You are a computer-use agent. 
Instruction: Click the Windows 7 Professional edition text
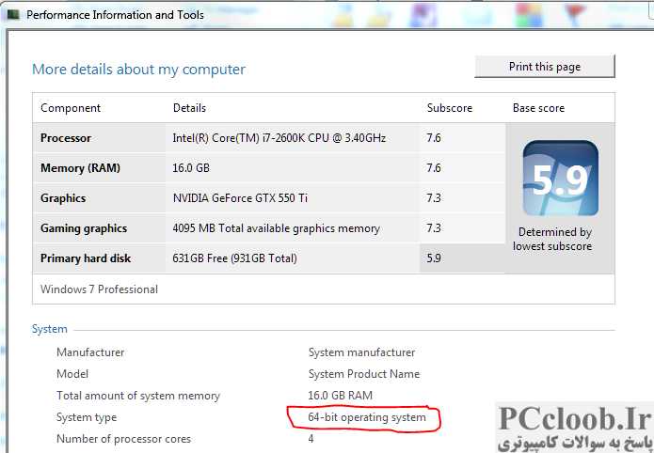99,289
